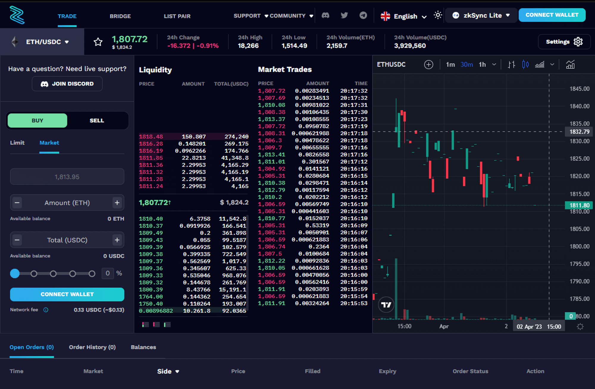
Task: Select candlestick chart style icon
Action: click(525, 65)
